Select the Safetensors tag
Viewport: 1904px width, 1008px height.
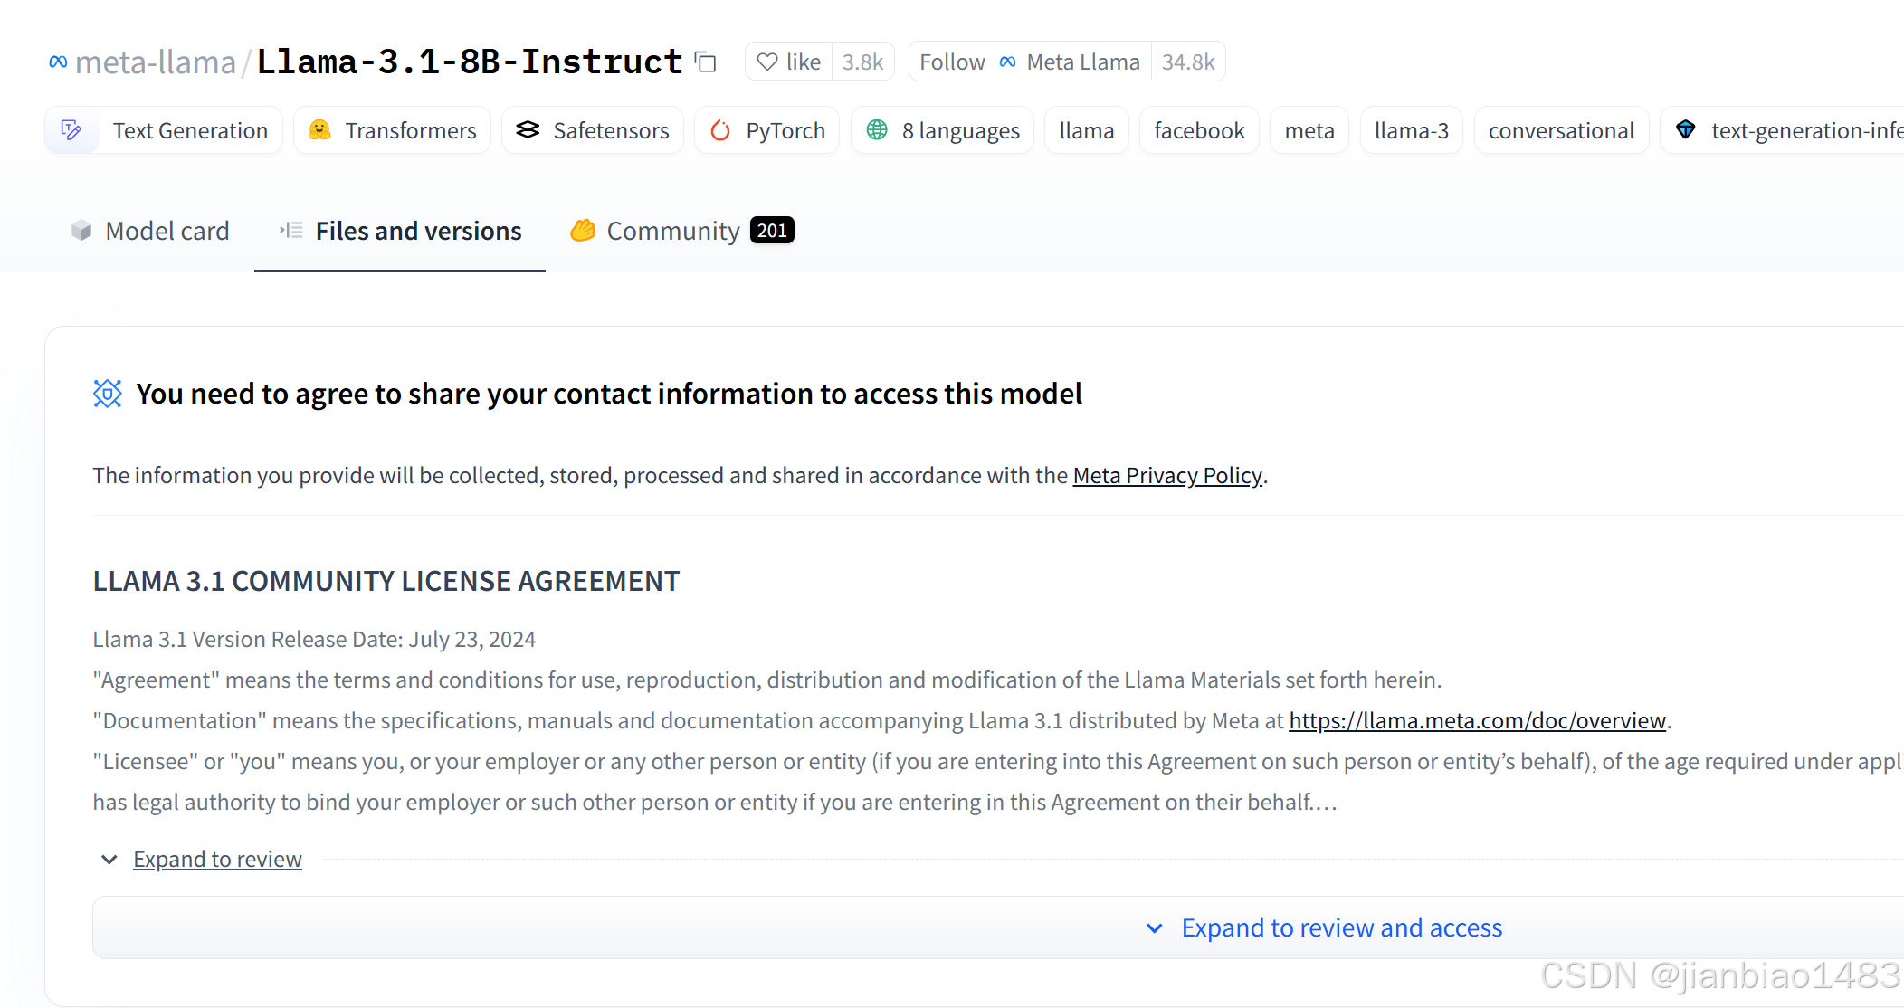point(593,130)
